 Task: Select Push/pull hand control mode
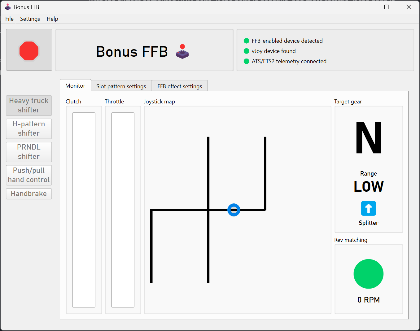tap(29, 175)
